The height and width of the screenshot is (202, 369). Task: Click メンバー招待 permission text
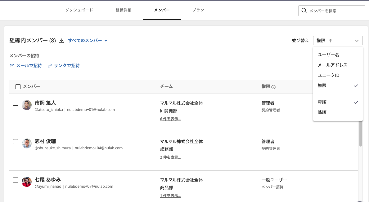[x=272, y=187]
